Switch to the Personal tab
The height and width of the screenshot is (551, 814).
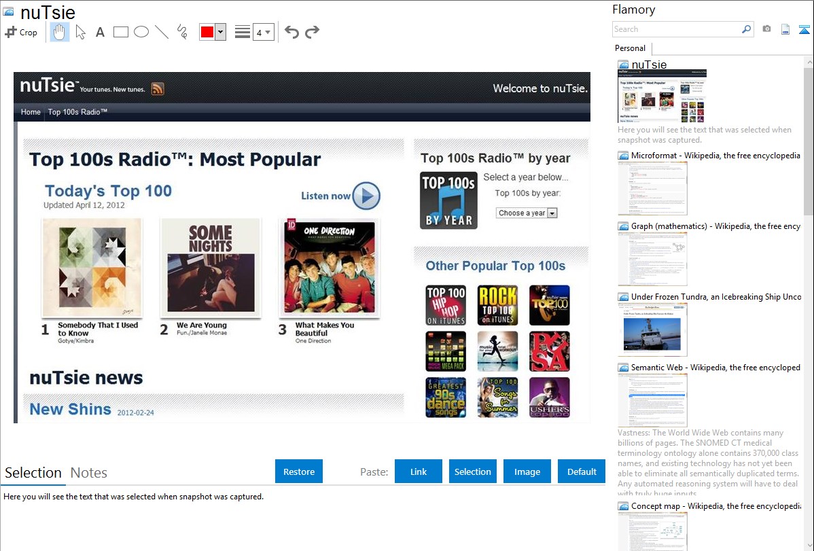click(631, 48)
